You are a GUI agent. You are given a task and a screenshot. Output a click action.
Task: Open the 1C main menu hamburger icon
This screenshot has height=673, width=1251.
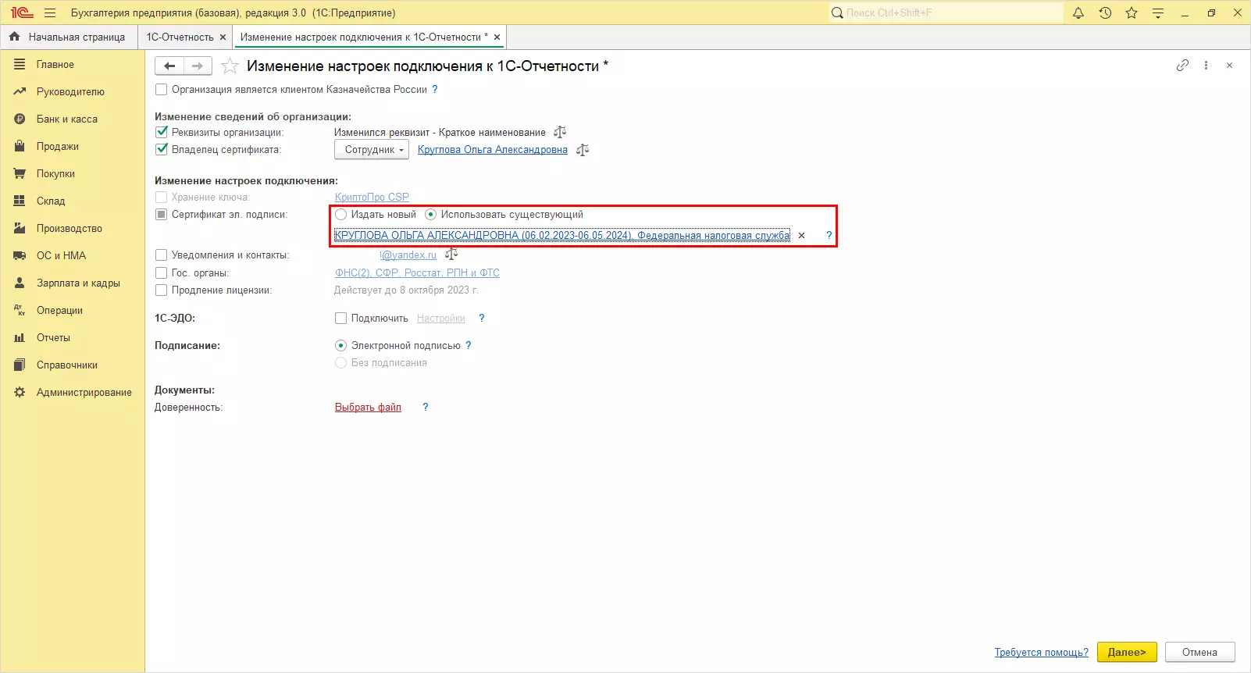[x=50, y=12]
